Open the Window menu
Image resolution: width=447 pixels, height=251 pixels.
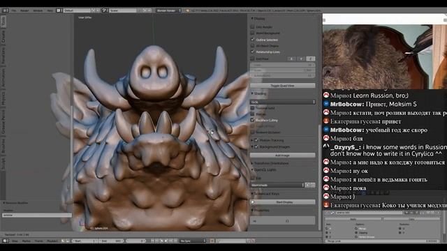coord(38,10)
